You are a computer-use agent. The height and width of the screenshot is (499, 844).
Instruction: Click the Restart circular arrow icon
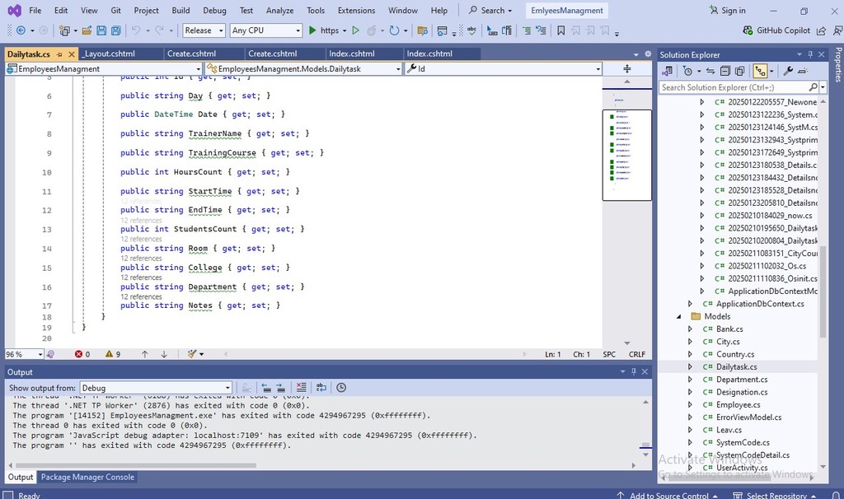(394, 30)
